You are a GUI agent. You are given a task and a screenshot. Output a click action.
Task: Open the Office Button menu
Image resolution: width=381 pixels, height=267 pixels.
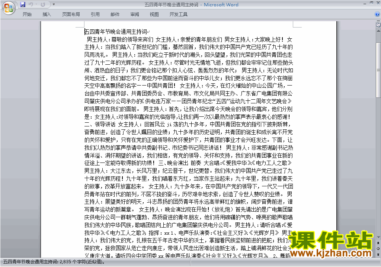[x=9, y=8]
